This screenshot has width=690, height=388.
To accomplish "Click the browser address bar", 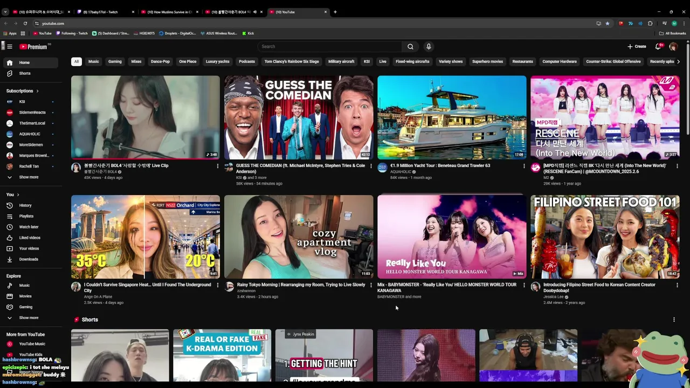I will coord(315,23).
